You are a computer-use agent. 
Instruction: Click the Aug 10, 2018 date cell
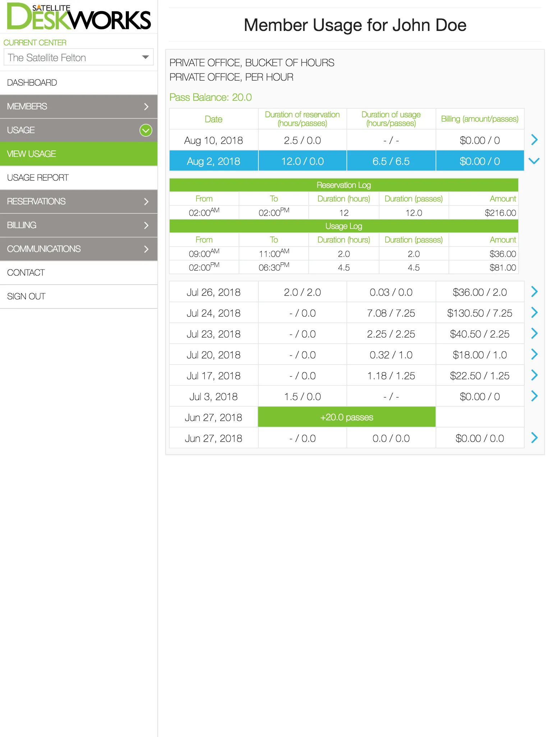pyautogui.click(x=214, y=140)
